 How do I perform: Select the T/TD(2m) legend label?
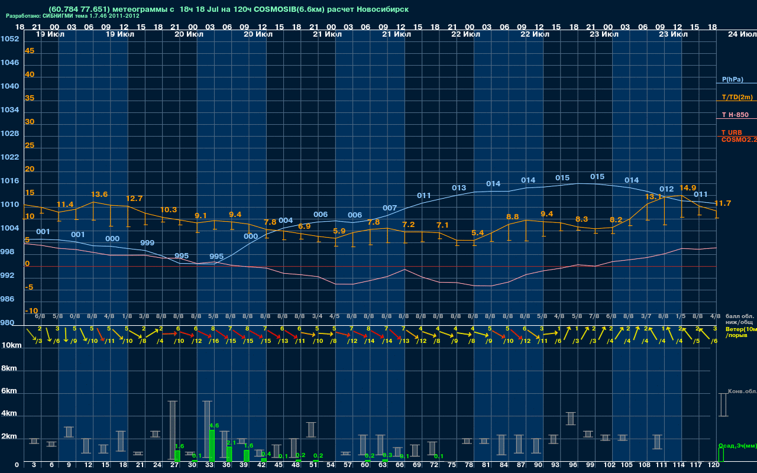(737, 97)
